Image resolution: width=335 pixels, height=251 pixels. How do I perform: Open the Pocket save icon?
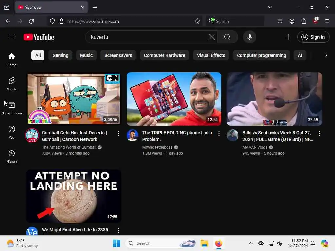280,21
